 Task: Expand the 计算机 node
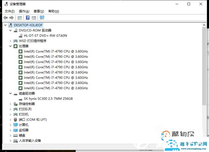click(10, 125)
